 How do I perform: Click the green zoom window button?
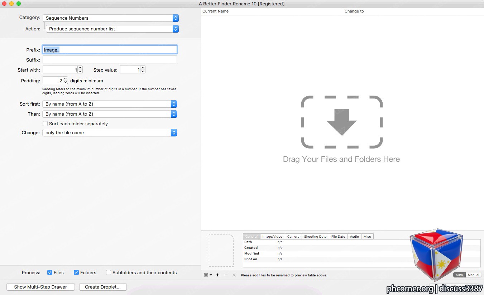[19, 4]
